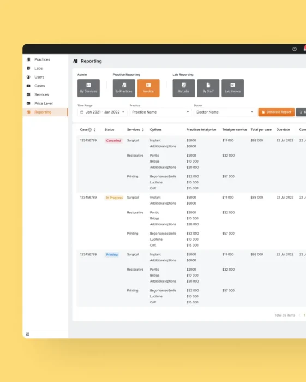This screenshot has width=306, height=382.
Task: Click 'Total 85 items' pagination text
Action: (x=285, y=315)
